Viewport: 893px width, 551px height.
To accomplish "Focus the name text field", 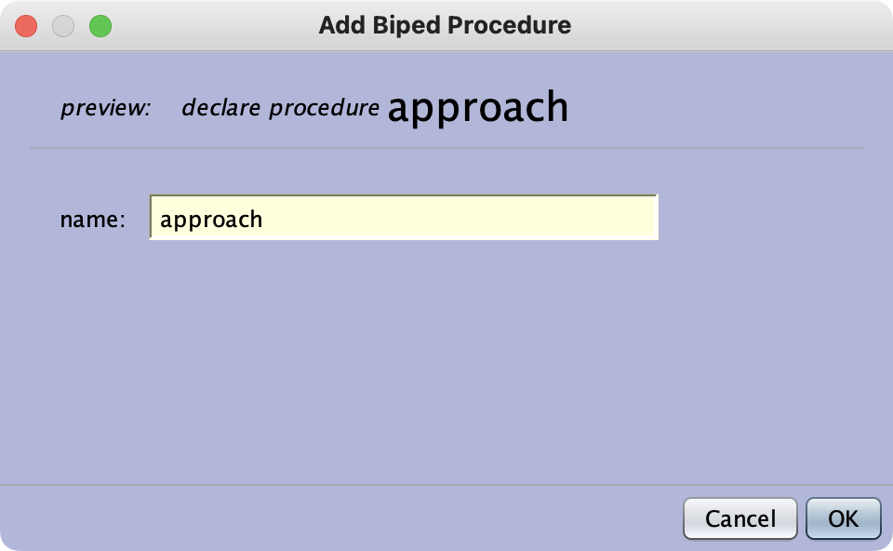I will (404, 219).
